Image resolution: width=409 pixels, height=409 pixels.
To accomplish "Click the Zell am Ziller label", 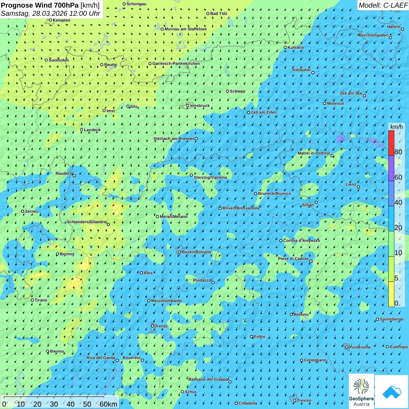I will (x=264, y=112).
